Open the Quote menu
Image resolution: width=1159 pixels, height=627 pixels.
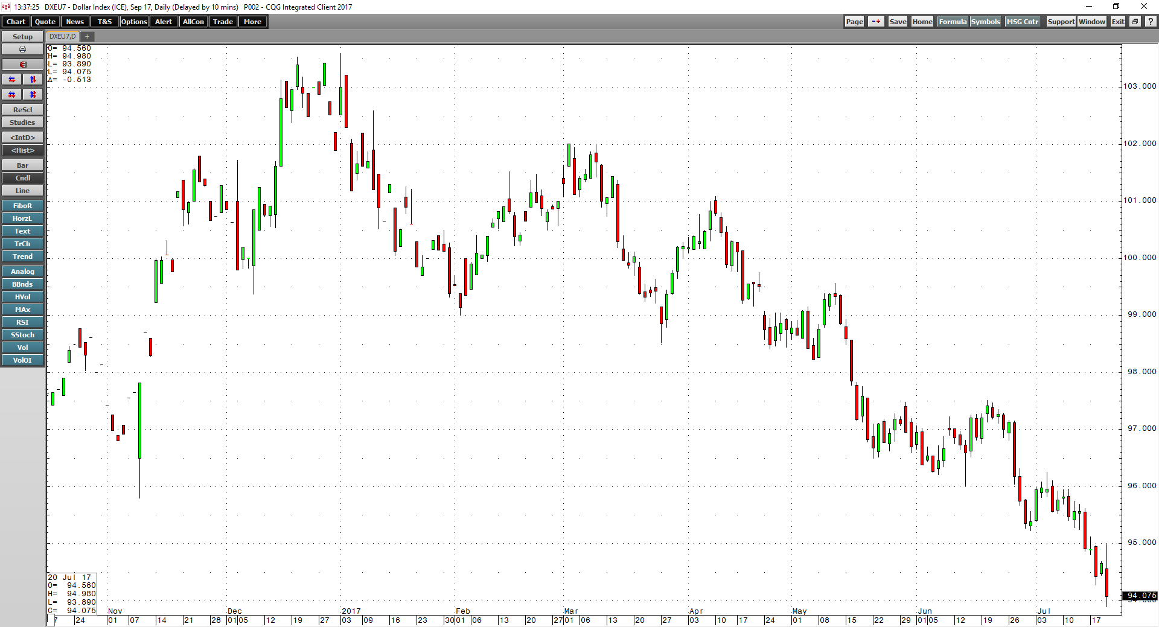45,22
